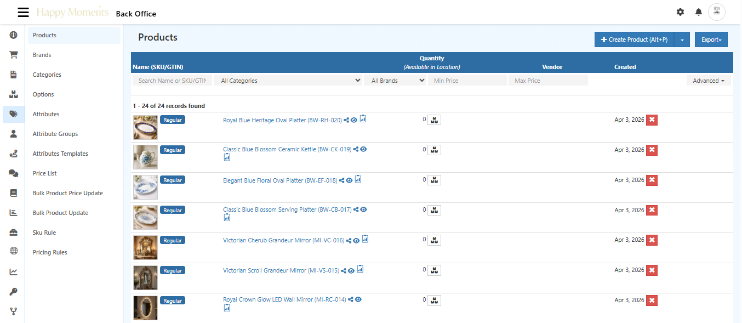Click the Create Product button

click(633, 39)
